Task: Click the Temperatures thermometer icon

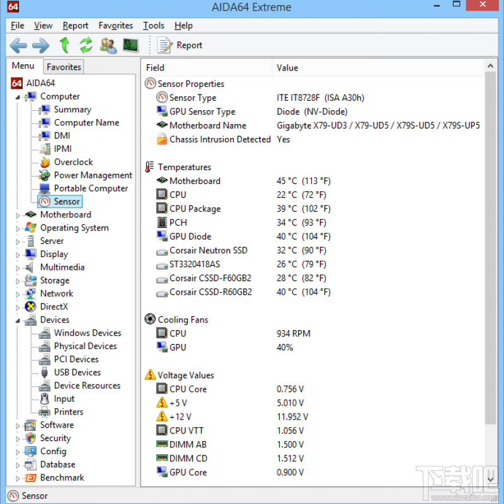Action: pyautogui.click(x=149, y=167)
